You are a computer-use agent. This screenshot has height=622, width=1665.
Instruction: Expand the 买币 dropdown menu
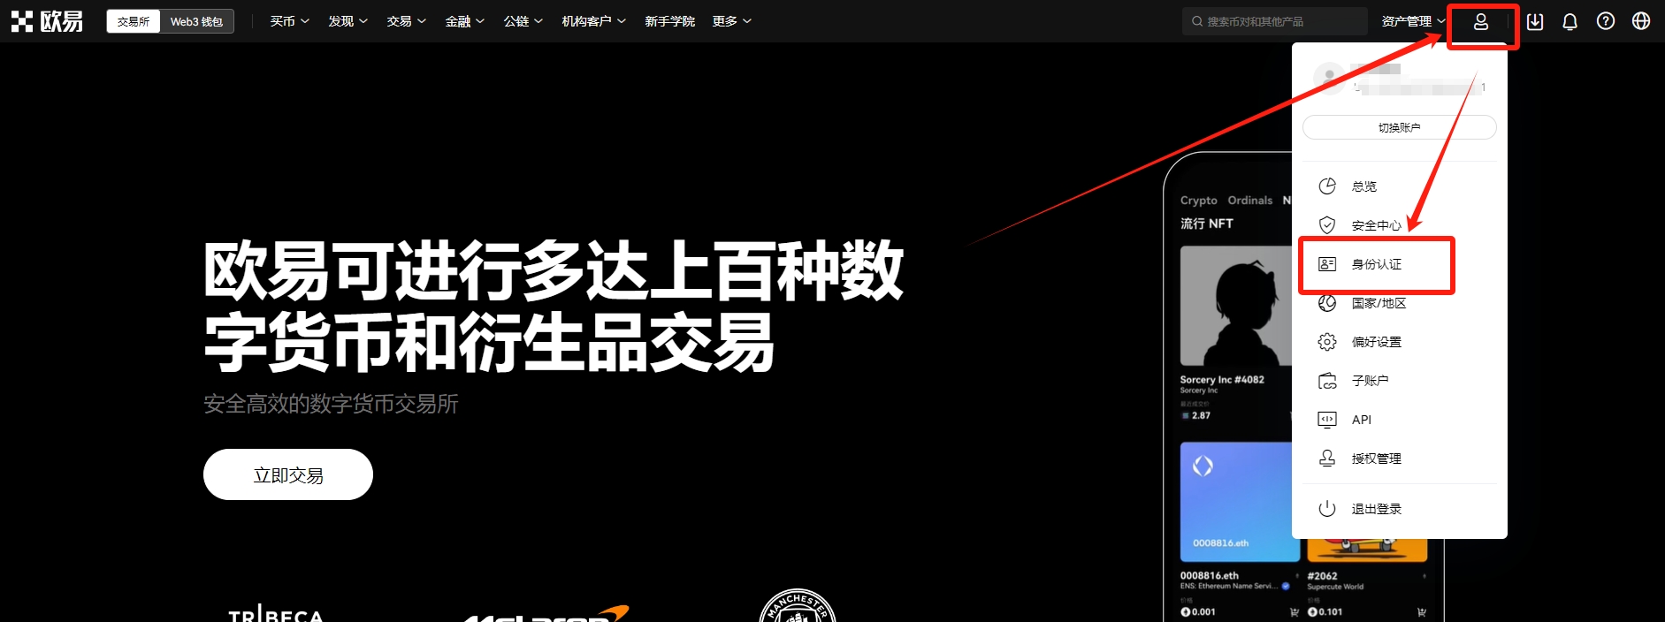point(289,21)
